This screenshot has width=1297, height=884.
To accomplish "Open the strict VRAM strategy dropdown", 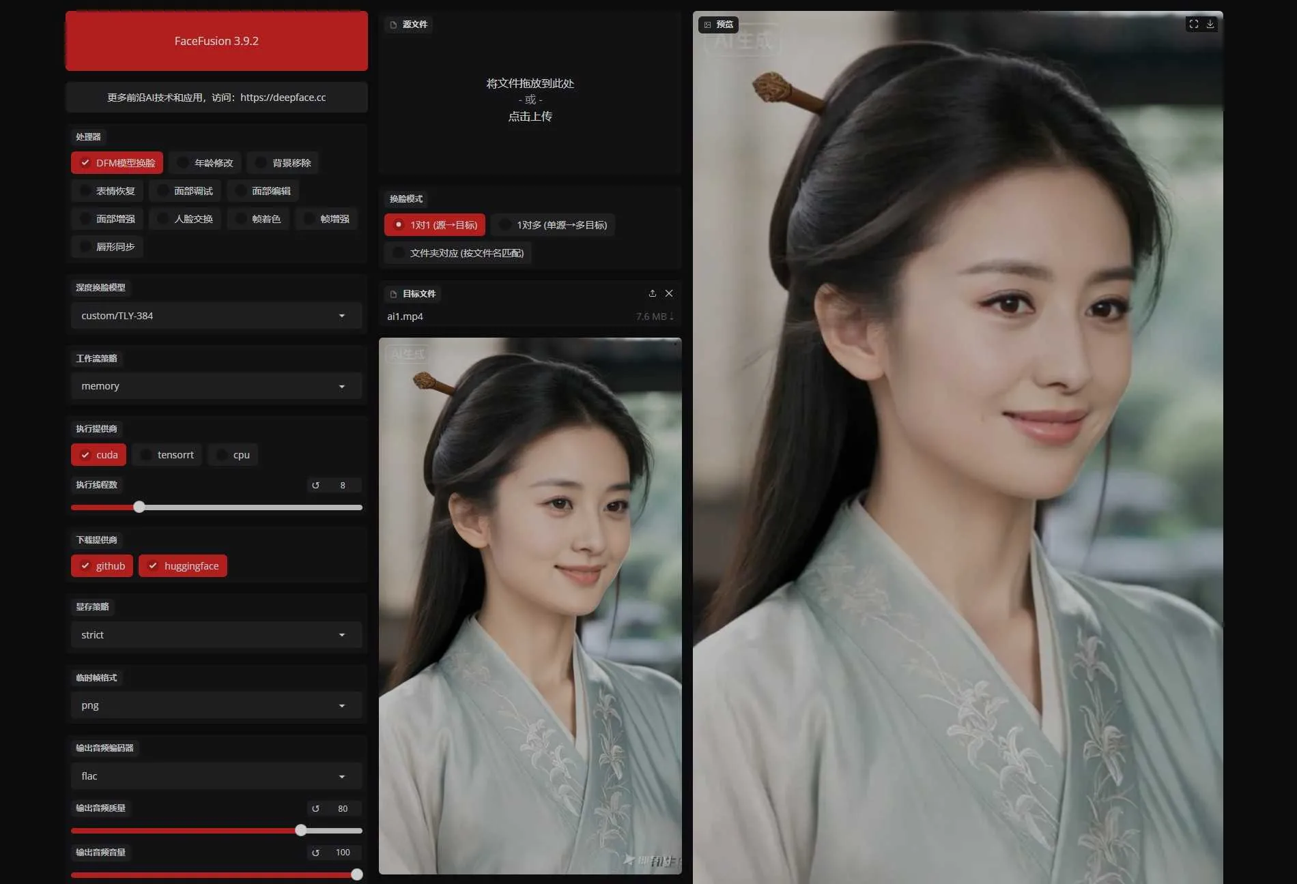I will (216, 635).
